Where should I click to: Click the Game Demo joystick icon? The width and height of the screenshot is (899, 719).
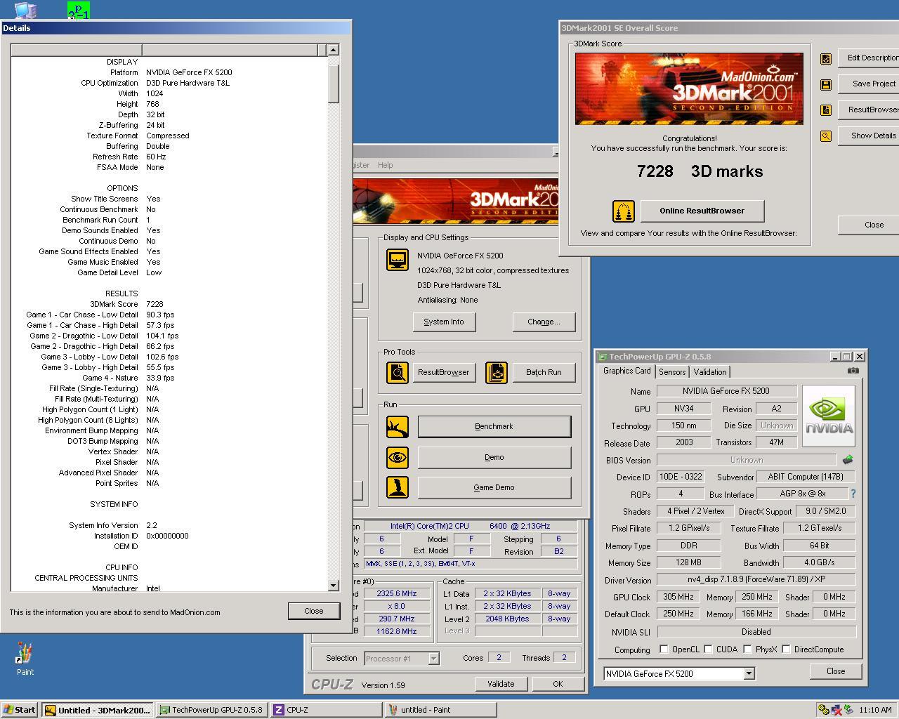pyautogui.click(x=398, y=487)
